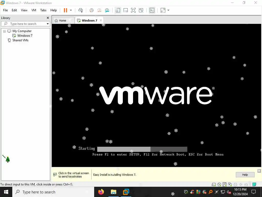This screenshot has width=262, height=197.
Task: Click the muted volume tray icon
Action: click(x=229, y=192)
